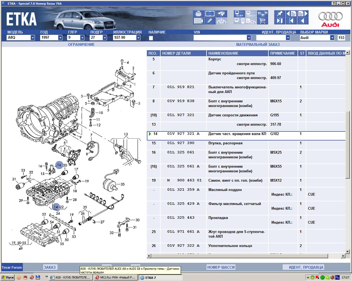The image size is (352, 281).
Task: Click the ОГРАНИЧЕНИЕ tab
Action: [x=81, y=44]
